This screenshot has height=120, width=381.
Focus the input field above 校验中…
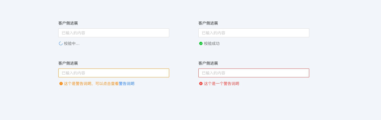[x=113, y=33]
